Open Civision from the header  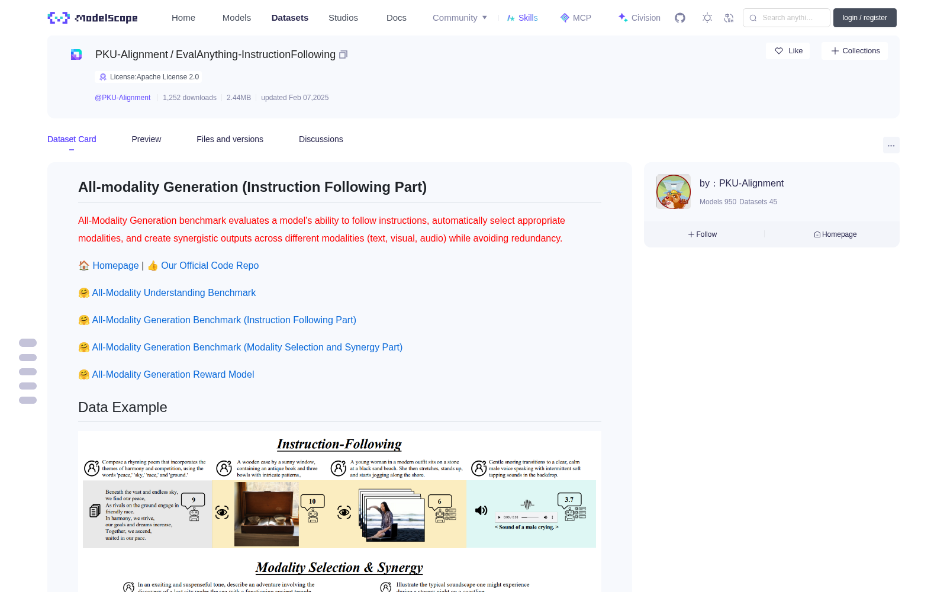tap(639, 18)
